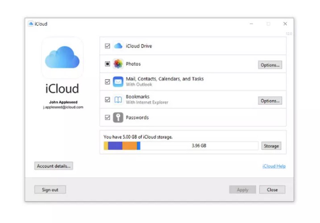
Task: Click the Photos flower icon
Action: [118, 64]
